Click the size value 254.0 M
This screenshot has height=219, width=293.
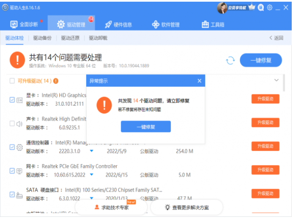coord(184,151)
